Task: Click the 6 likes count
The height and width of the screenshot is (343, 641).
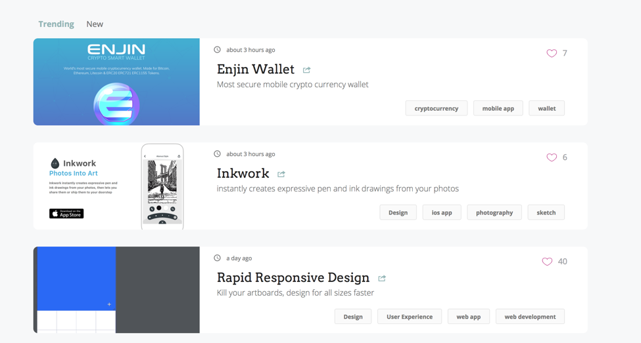Action: (x=565, y=157)
